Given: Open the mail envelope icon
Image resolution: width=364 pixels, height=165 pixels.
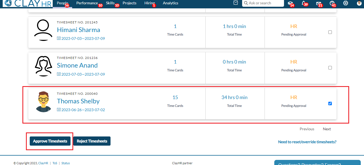Looking at the screenshot, I should pyautogui.click(x=319, y=3).
